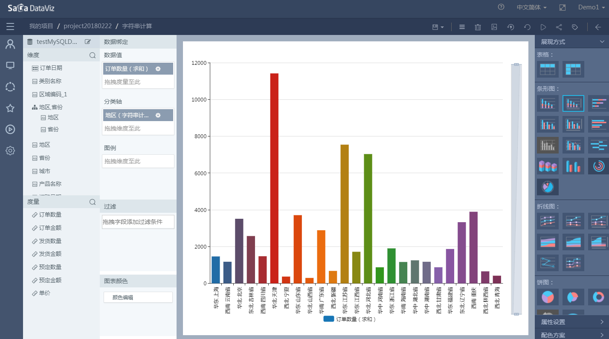Select the cross table chart type

tap(573, 69)
